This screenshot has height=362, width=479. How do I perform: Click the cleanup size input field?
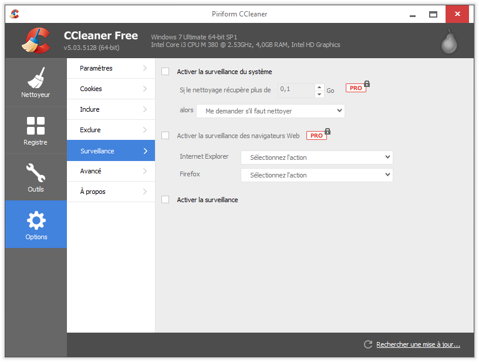[296, 90]
